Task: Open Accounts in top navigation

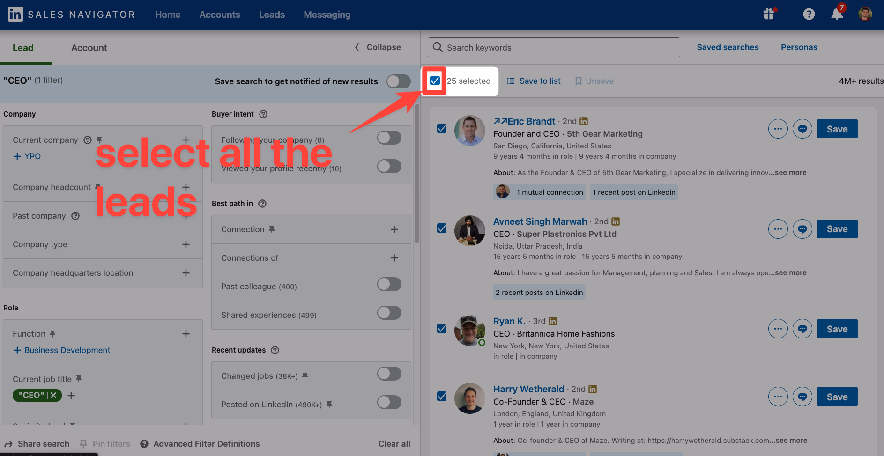Action: pyautogui.click(x=220, y=15)
